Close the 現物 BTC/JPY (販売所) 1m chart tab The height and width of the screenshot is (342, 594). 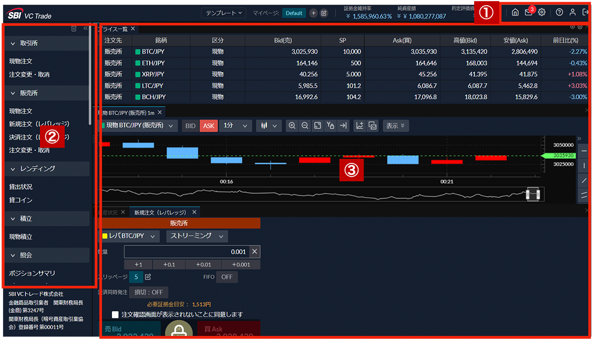160,112
